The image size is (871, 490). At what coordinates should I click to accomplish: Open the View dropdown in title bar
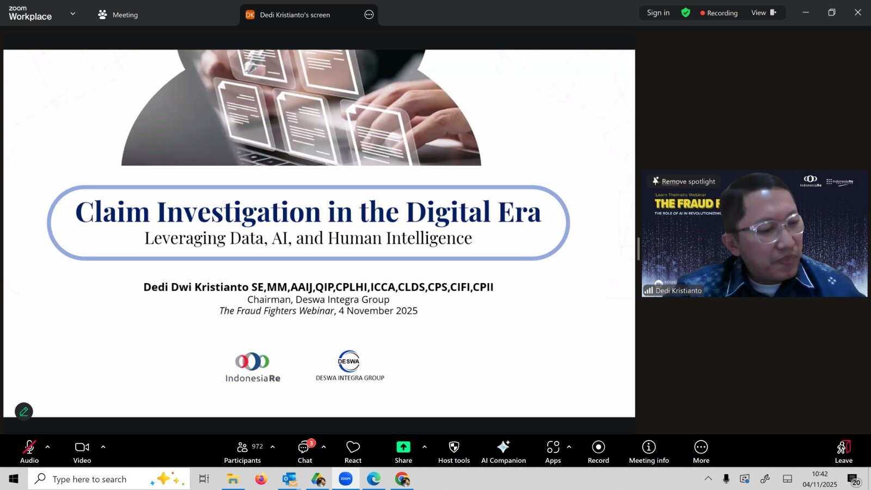763,13
